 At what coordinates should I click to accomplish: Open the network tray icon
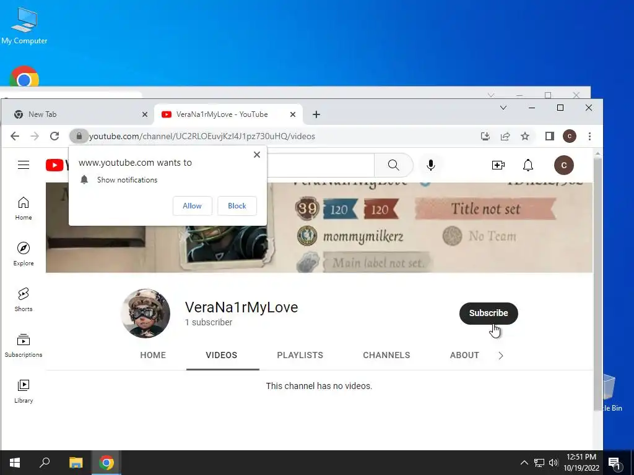tap(539, 463)
